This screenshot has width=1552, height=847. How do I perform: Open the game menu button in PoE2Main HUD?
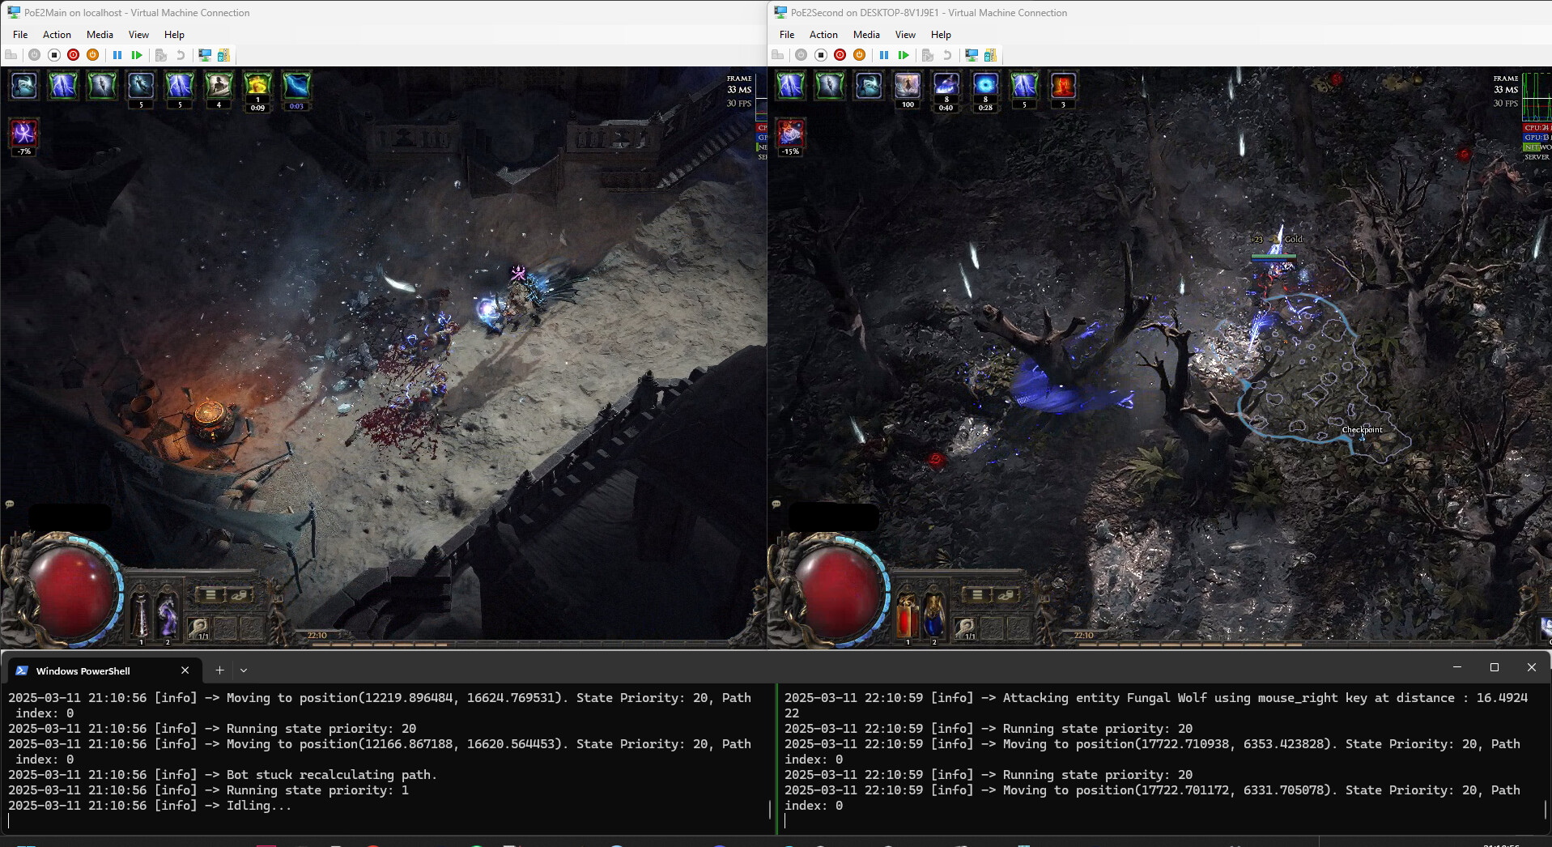tap(210, 595)
